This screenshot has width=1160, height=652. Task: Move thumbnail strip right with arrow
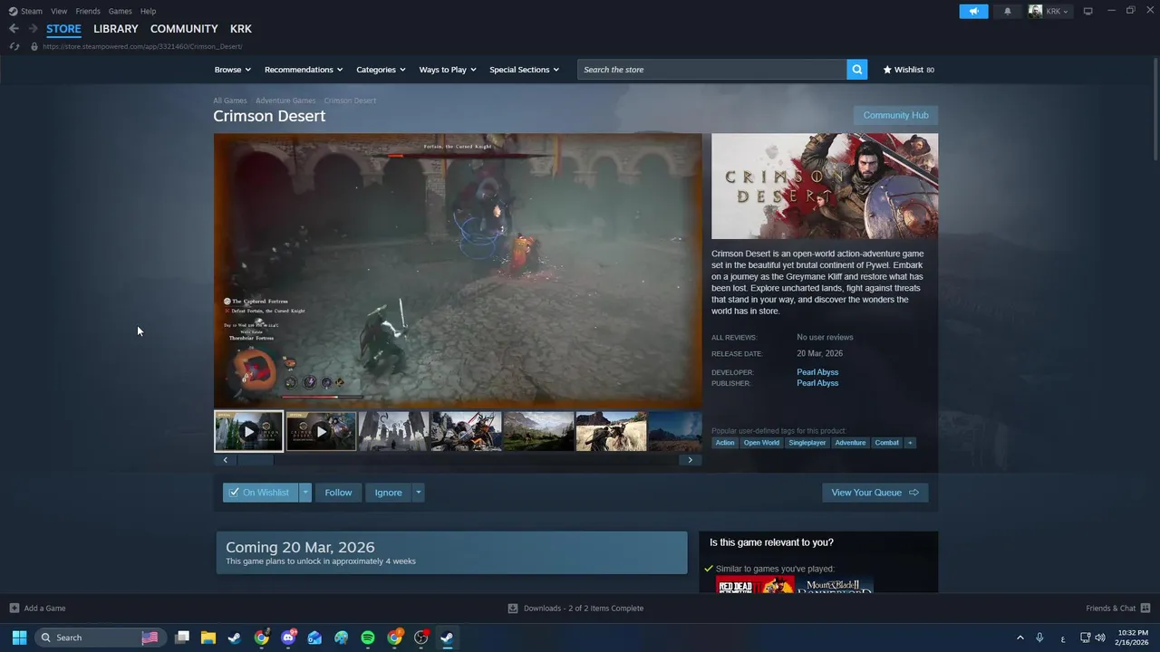[690, 460]
